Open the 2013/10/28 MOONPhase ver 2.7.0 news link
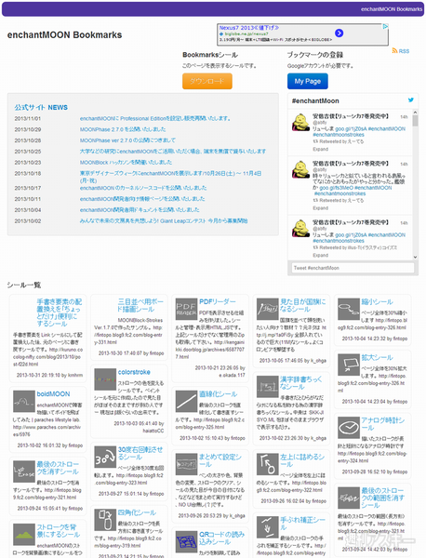Screen dimensions: 426x558 coord(127,140)
